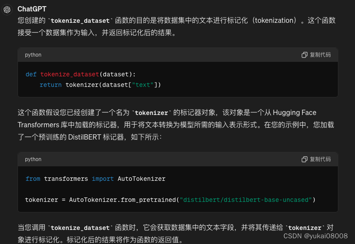The height and width of the screenshot is (244, 355).
Task: Click the "text" string in code
Action: pos(143,85)
